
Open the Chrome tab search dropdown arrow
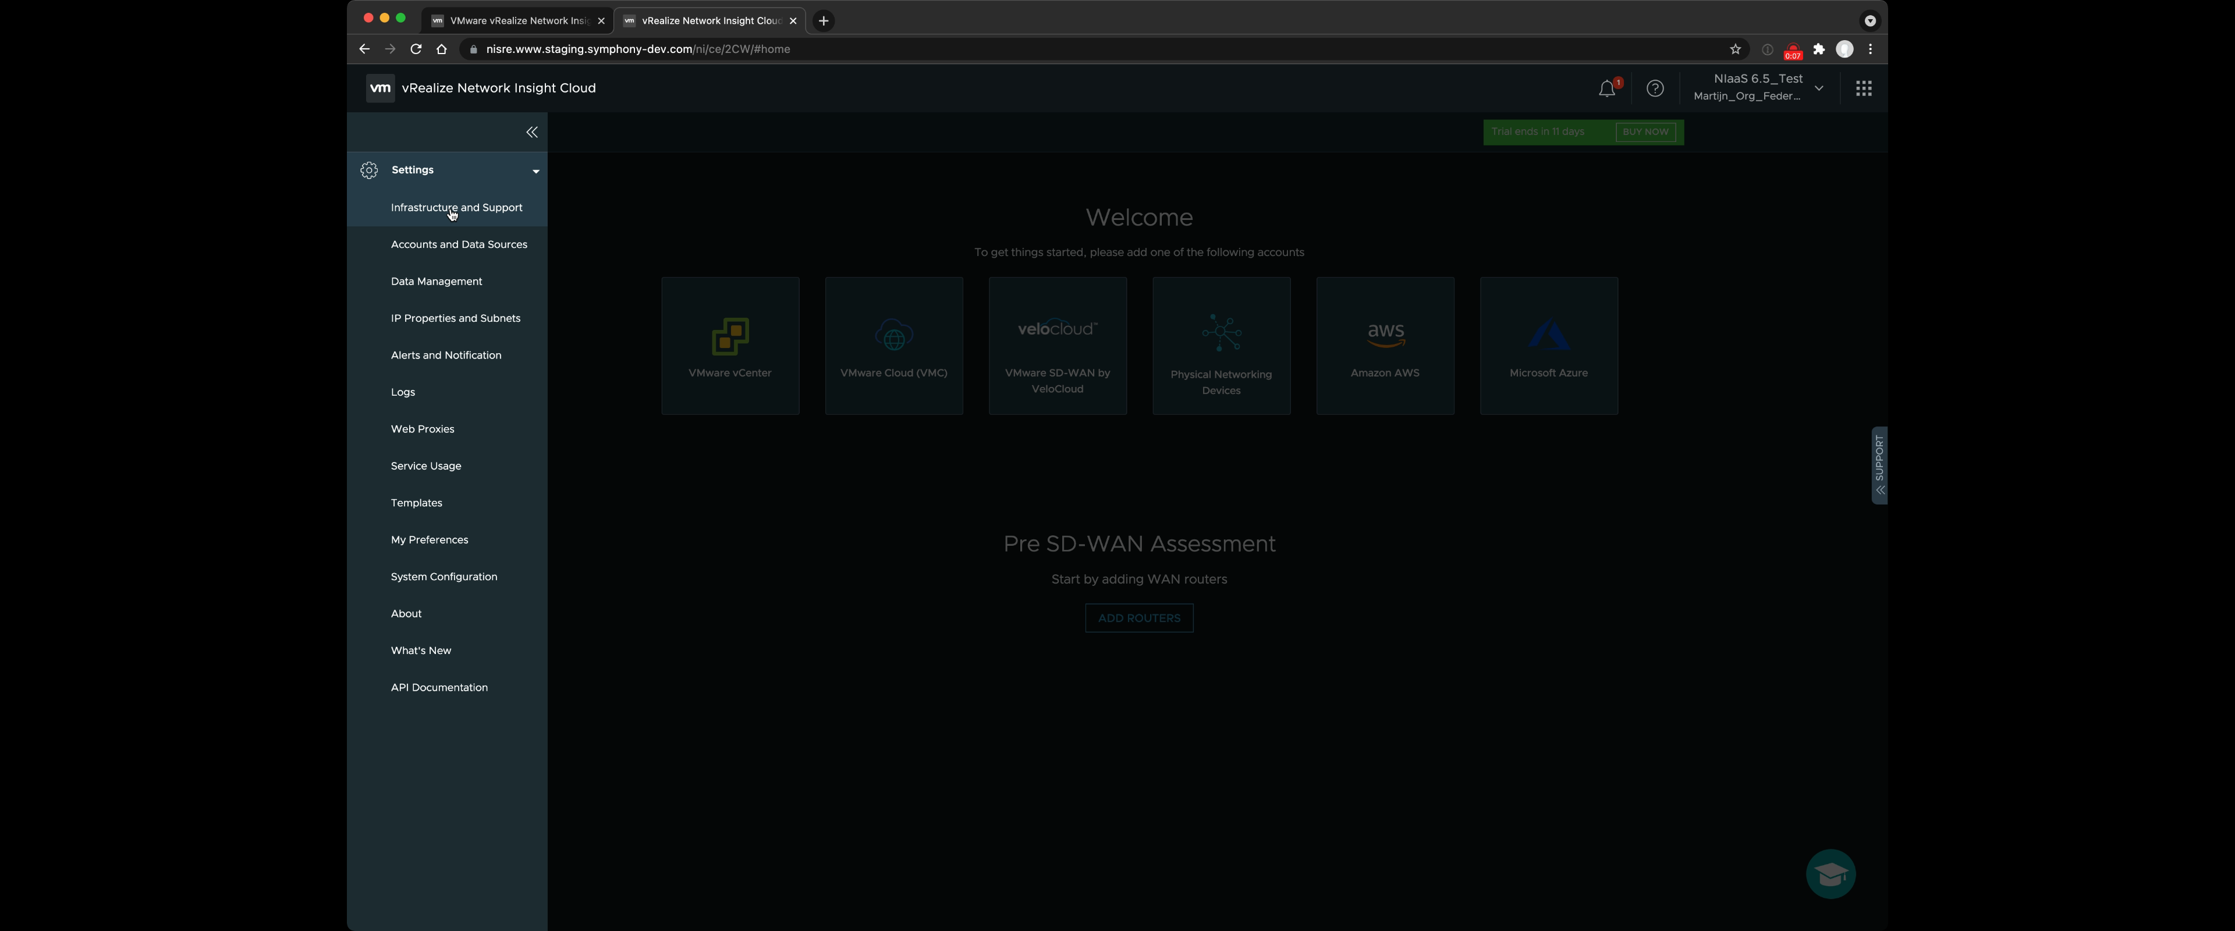coord(1869,21)
